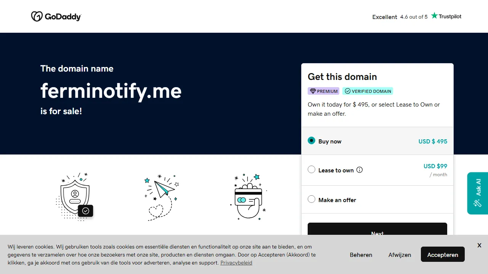Click the Premium diamond badge icon

pyautogui.click(x=312, y=91)
